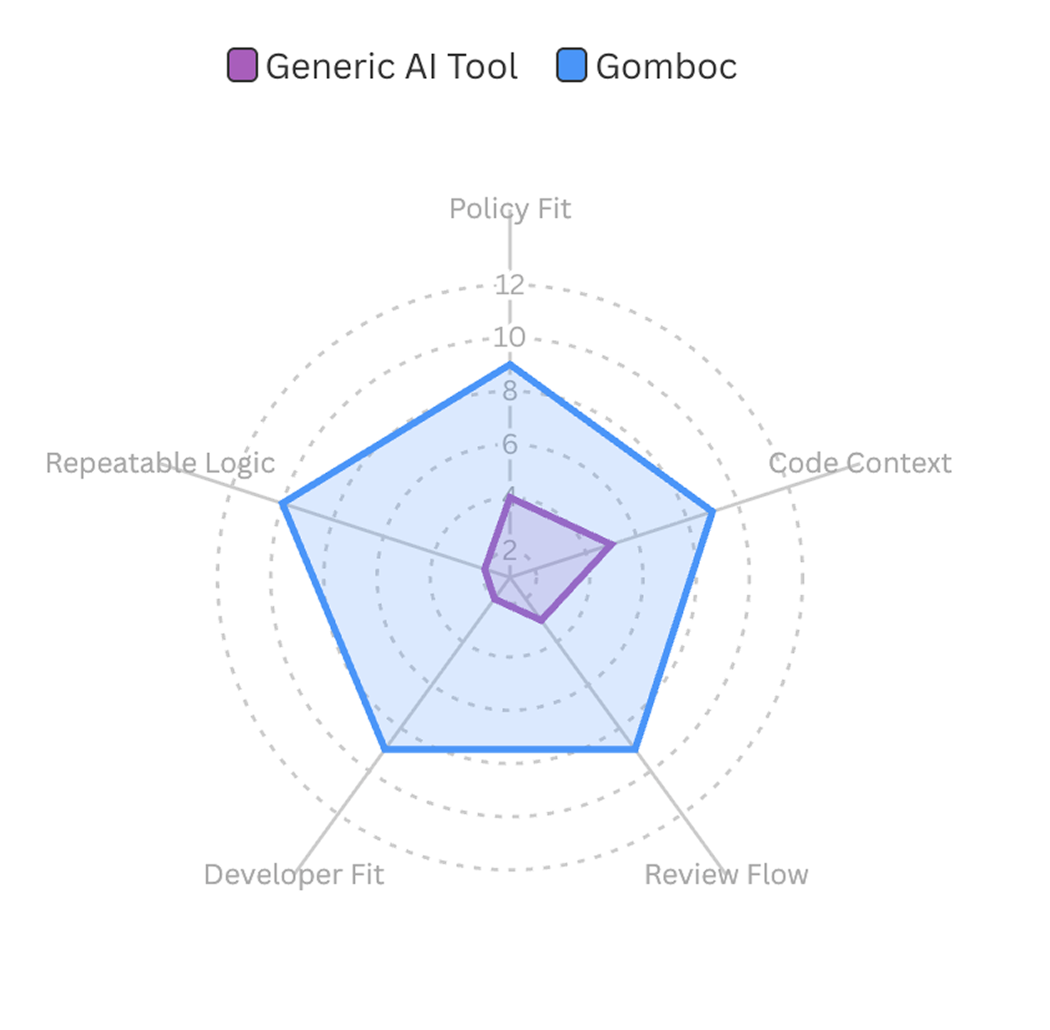Screen dimensions: 1050x1030
Task: Click the scale tick label 6
Action: click(510, 445)
